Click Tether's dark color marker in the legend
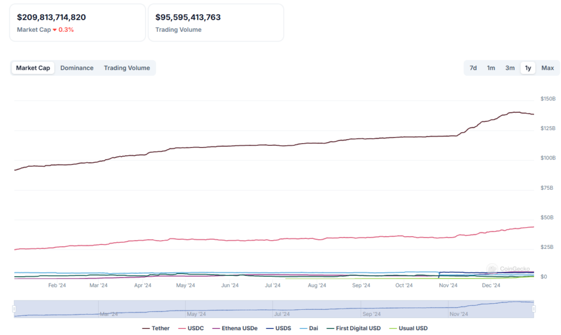Screen dimensions: 561x335 click(x=147, y=328)
